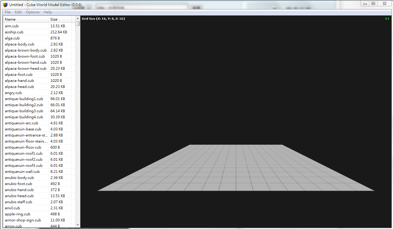
Task: Click the center of the gray grid floor
Action: tap(236, 168)
